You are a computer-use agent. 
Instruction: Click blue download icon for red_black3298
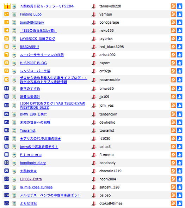tap(180, 47)
